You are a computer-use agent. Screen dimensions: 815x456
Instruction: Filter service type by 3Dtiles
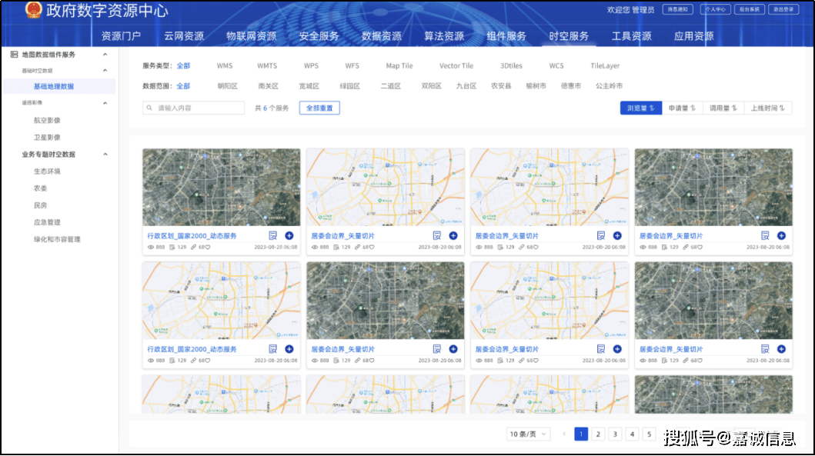tap(511, 66)
